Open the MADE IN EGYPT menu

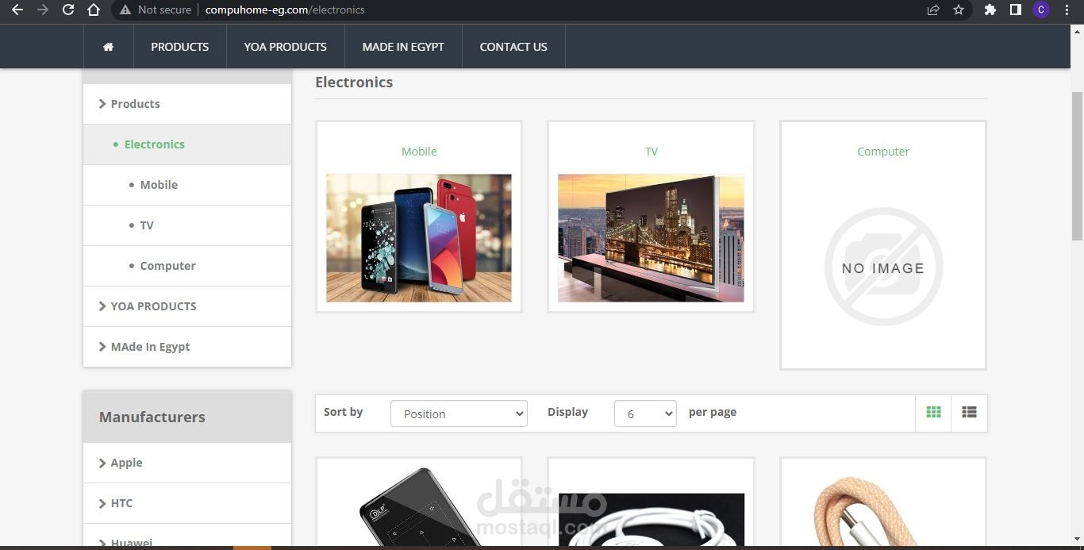[403, 47]
